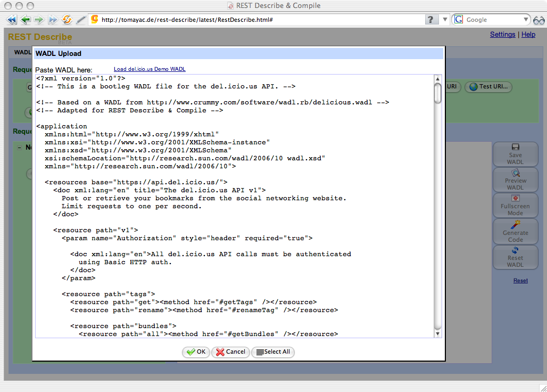547x392 pixels.
Task: Load the del.icio.us Demo WADL link
Action: click(x=150, y=69)
